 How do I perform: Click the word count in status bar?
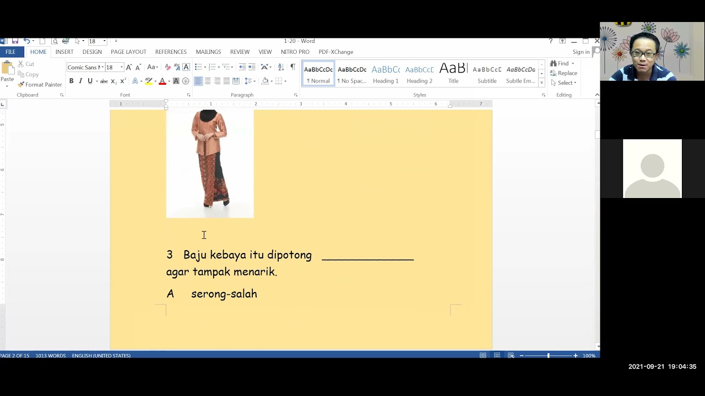(x=51, y=355)
